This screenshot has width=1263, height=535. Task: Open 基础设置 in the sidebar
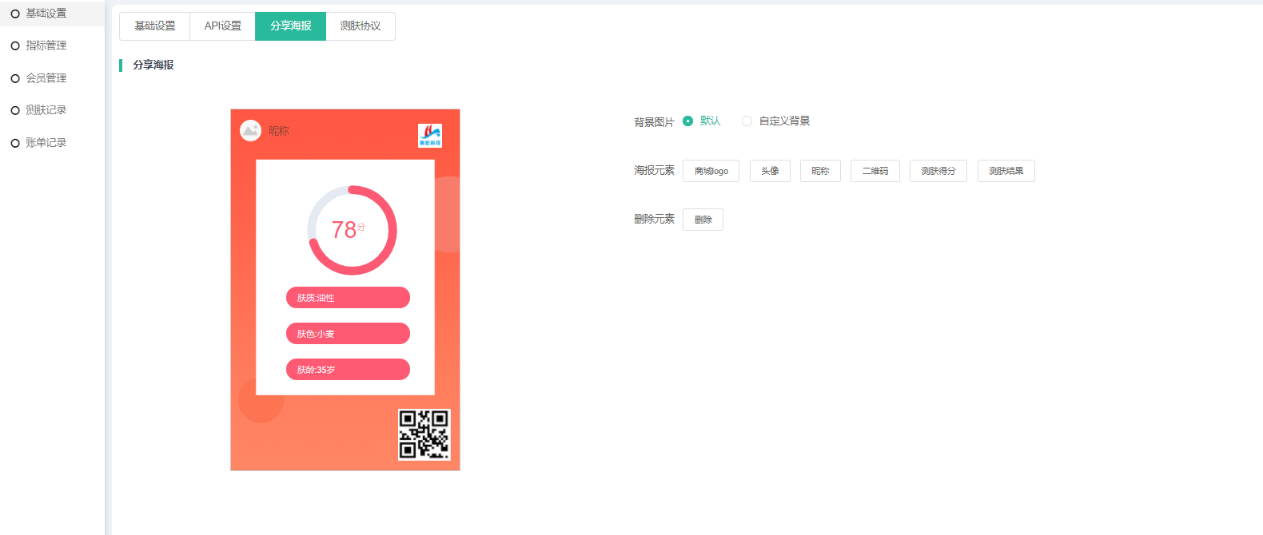(52, 14)
